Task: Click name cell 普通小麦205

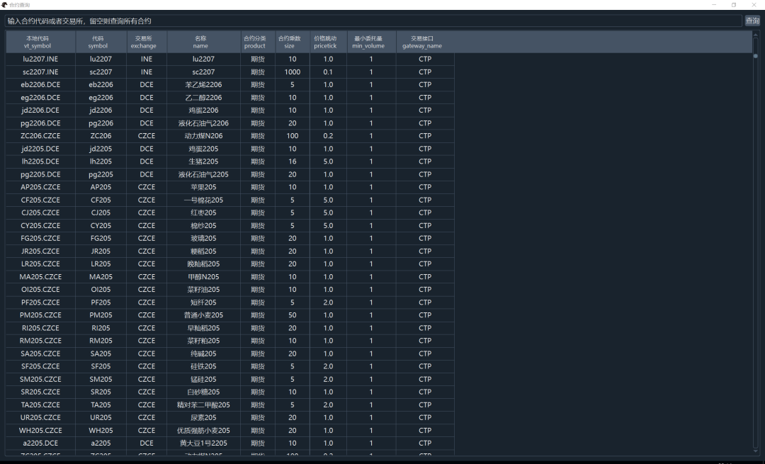Action: point(203,315)
